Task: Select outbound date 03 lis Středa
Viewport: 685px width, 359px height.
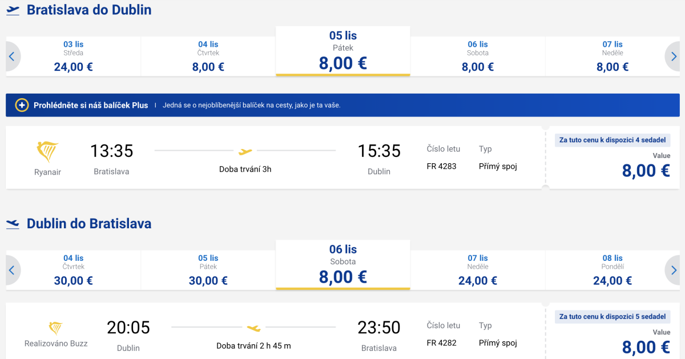Action: coord(73,57)
